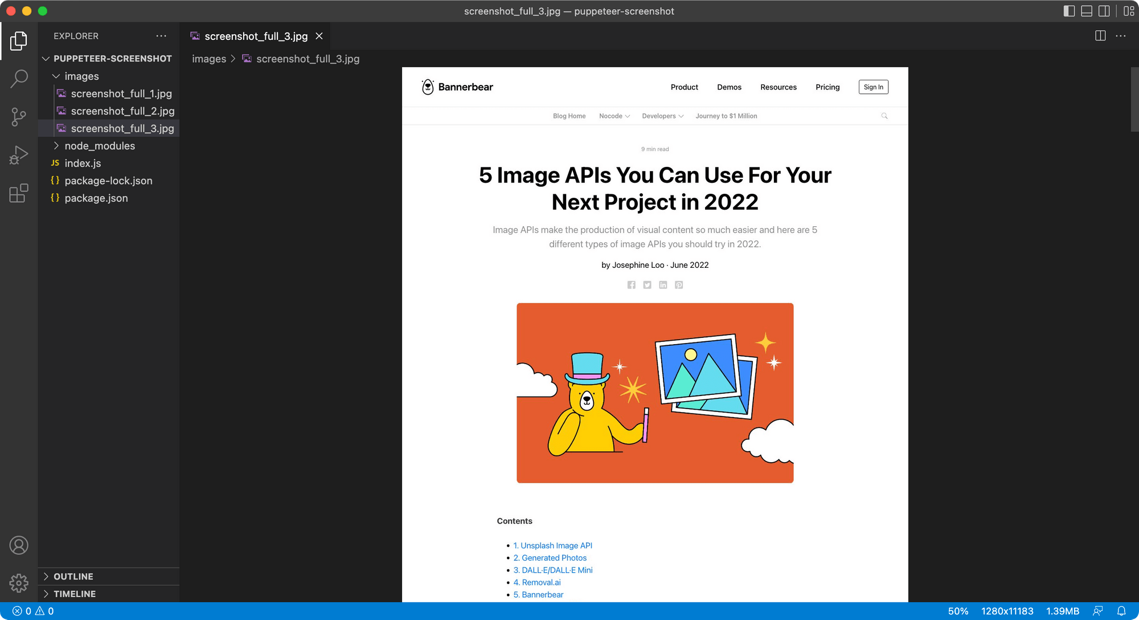Click the Sign In button on Bannerbear
Viewport: 1139px width, 620px height.
[872, 86]
